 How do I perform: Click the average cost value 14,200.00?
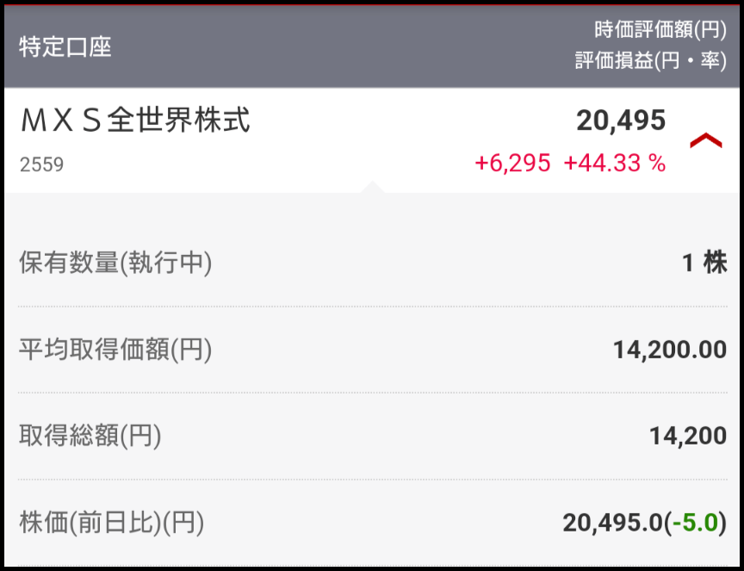(669, 351)
